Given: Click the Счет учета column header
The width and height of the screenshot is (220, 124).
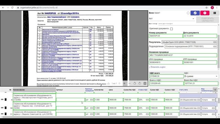Looking at the screenshot, I should (x=183, y=90).
